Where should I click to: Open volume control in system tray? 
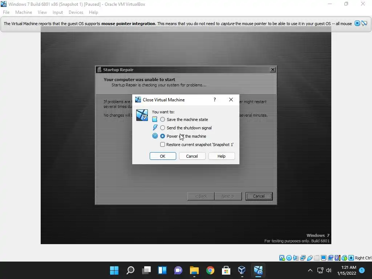pyautogui.click(x=329, y=270)
